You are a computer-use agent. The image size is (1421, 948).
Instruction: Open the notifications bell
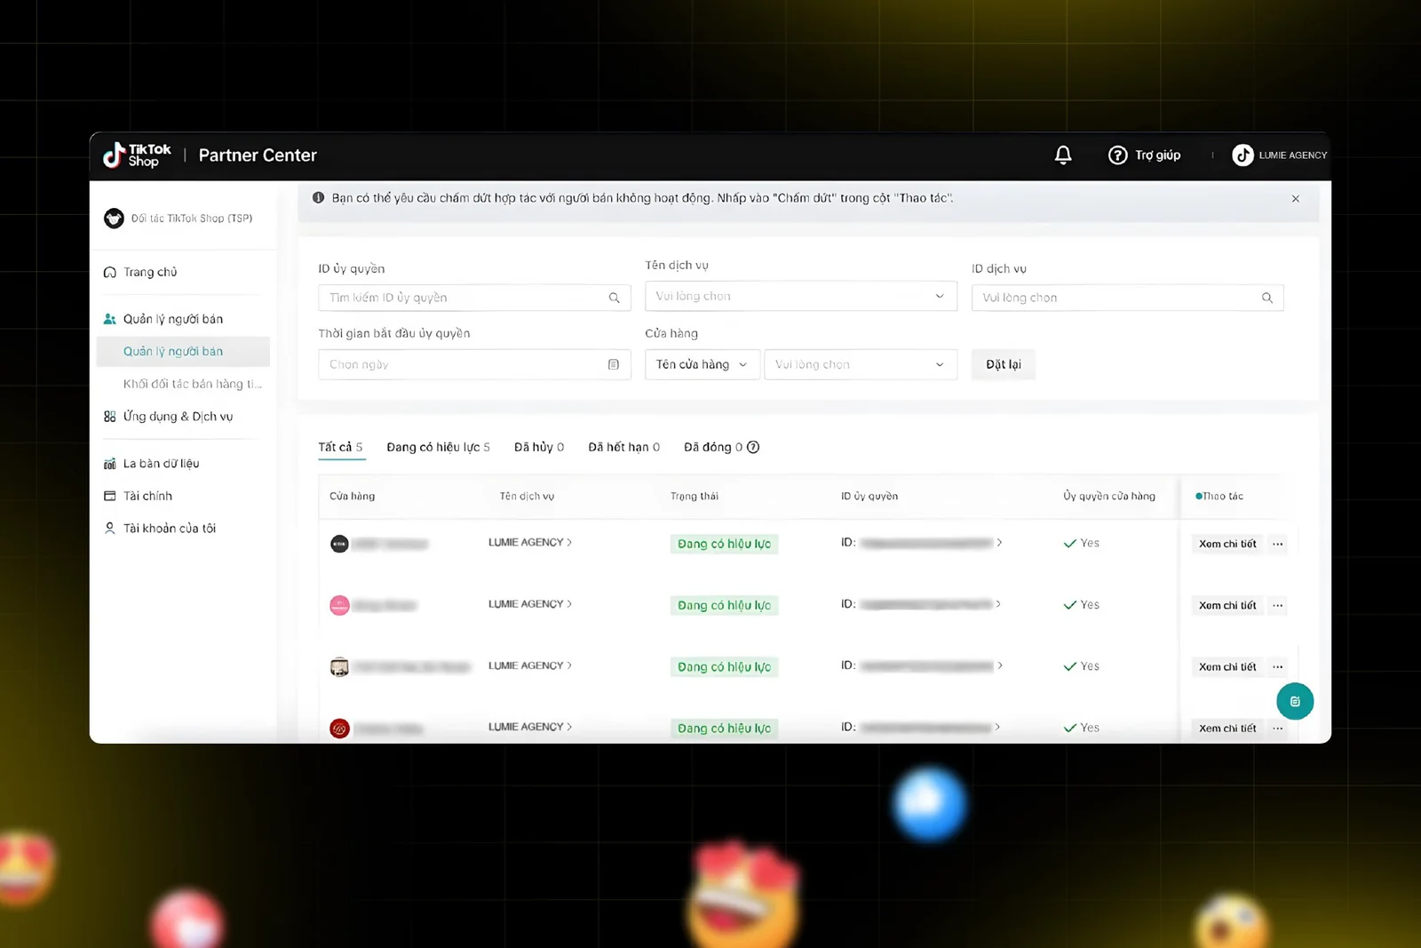point(1063,155)
